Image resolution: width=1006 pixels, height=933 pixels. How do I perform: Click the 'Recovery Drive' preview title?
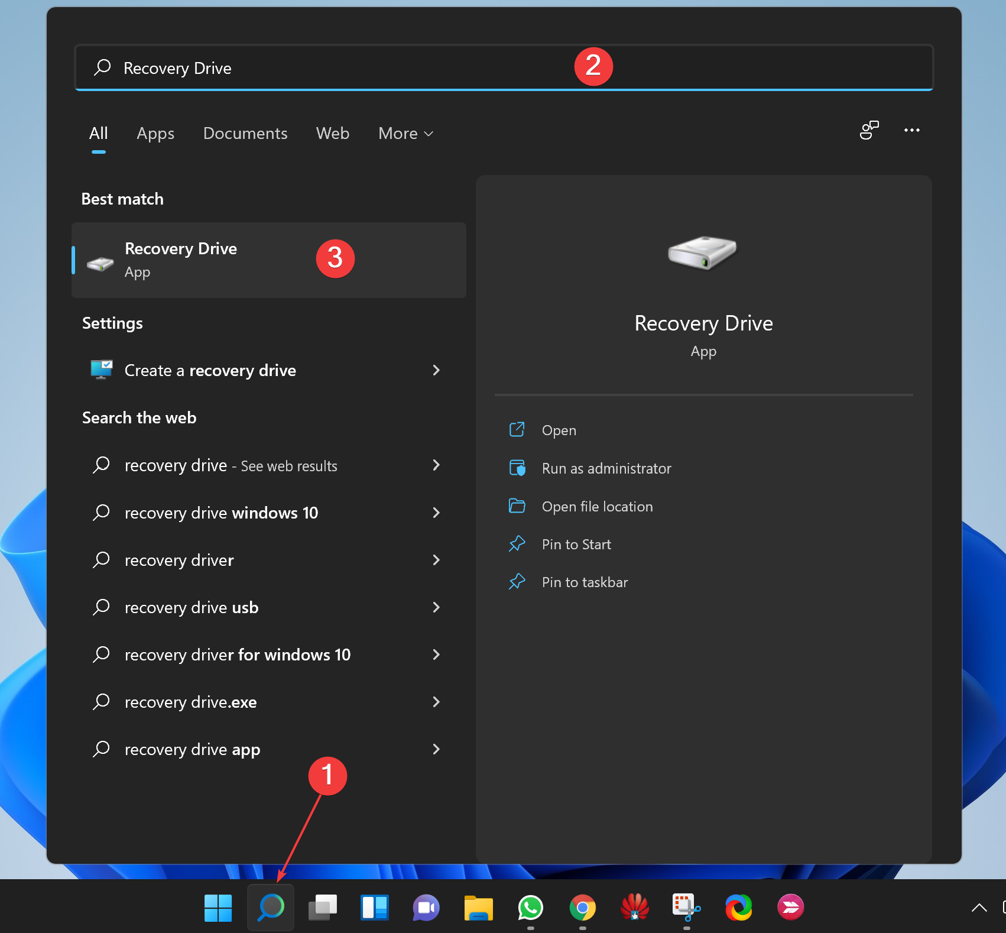tap(703, 323)
